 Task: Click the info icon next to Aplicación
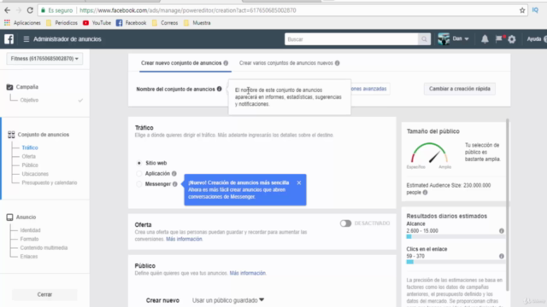click(174, 173)
